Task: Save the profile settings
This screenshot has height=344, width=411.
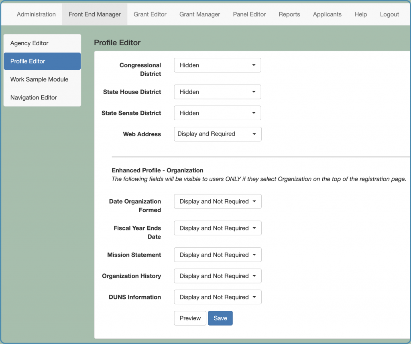Action: click(x=220, y=318)
